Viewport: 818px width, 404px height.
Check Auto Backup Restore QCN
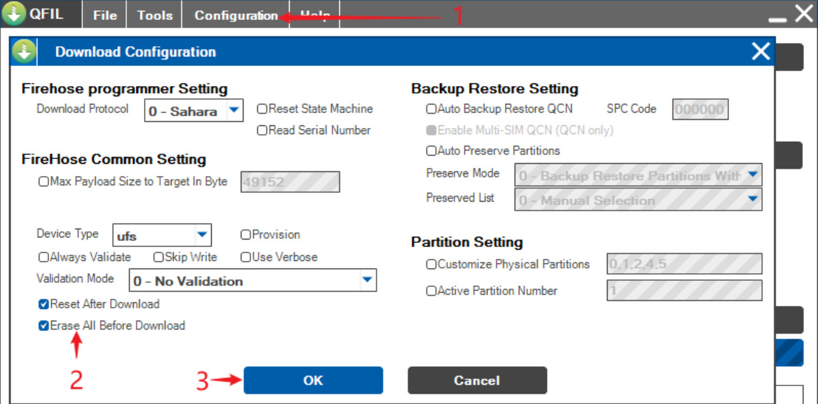pyautogui.click(x=431, y=109)
